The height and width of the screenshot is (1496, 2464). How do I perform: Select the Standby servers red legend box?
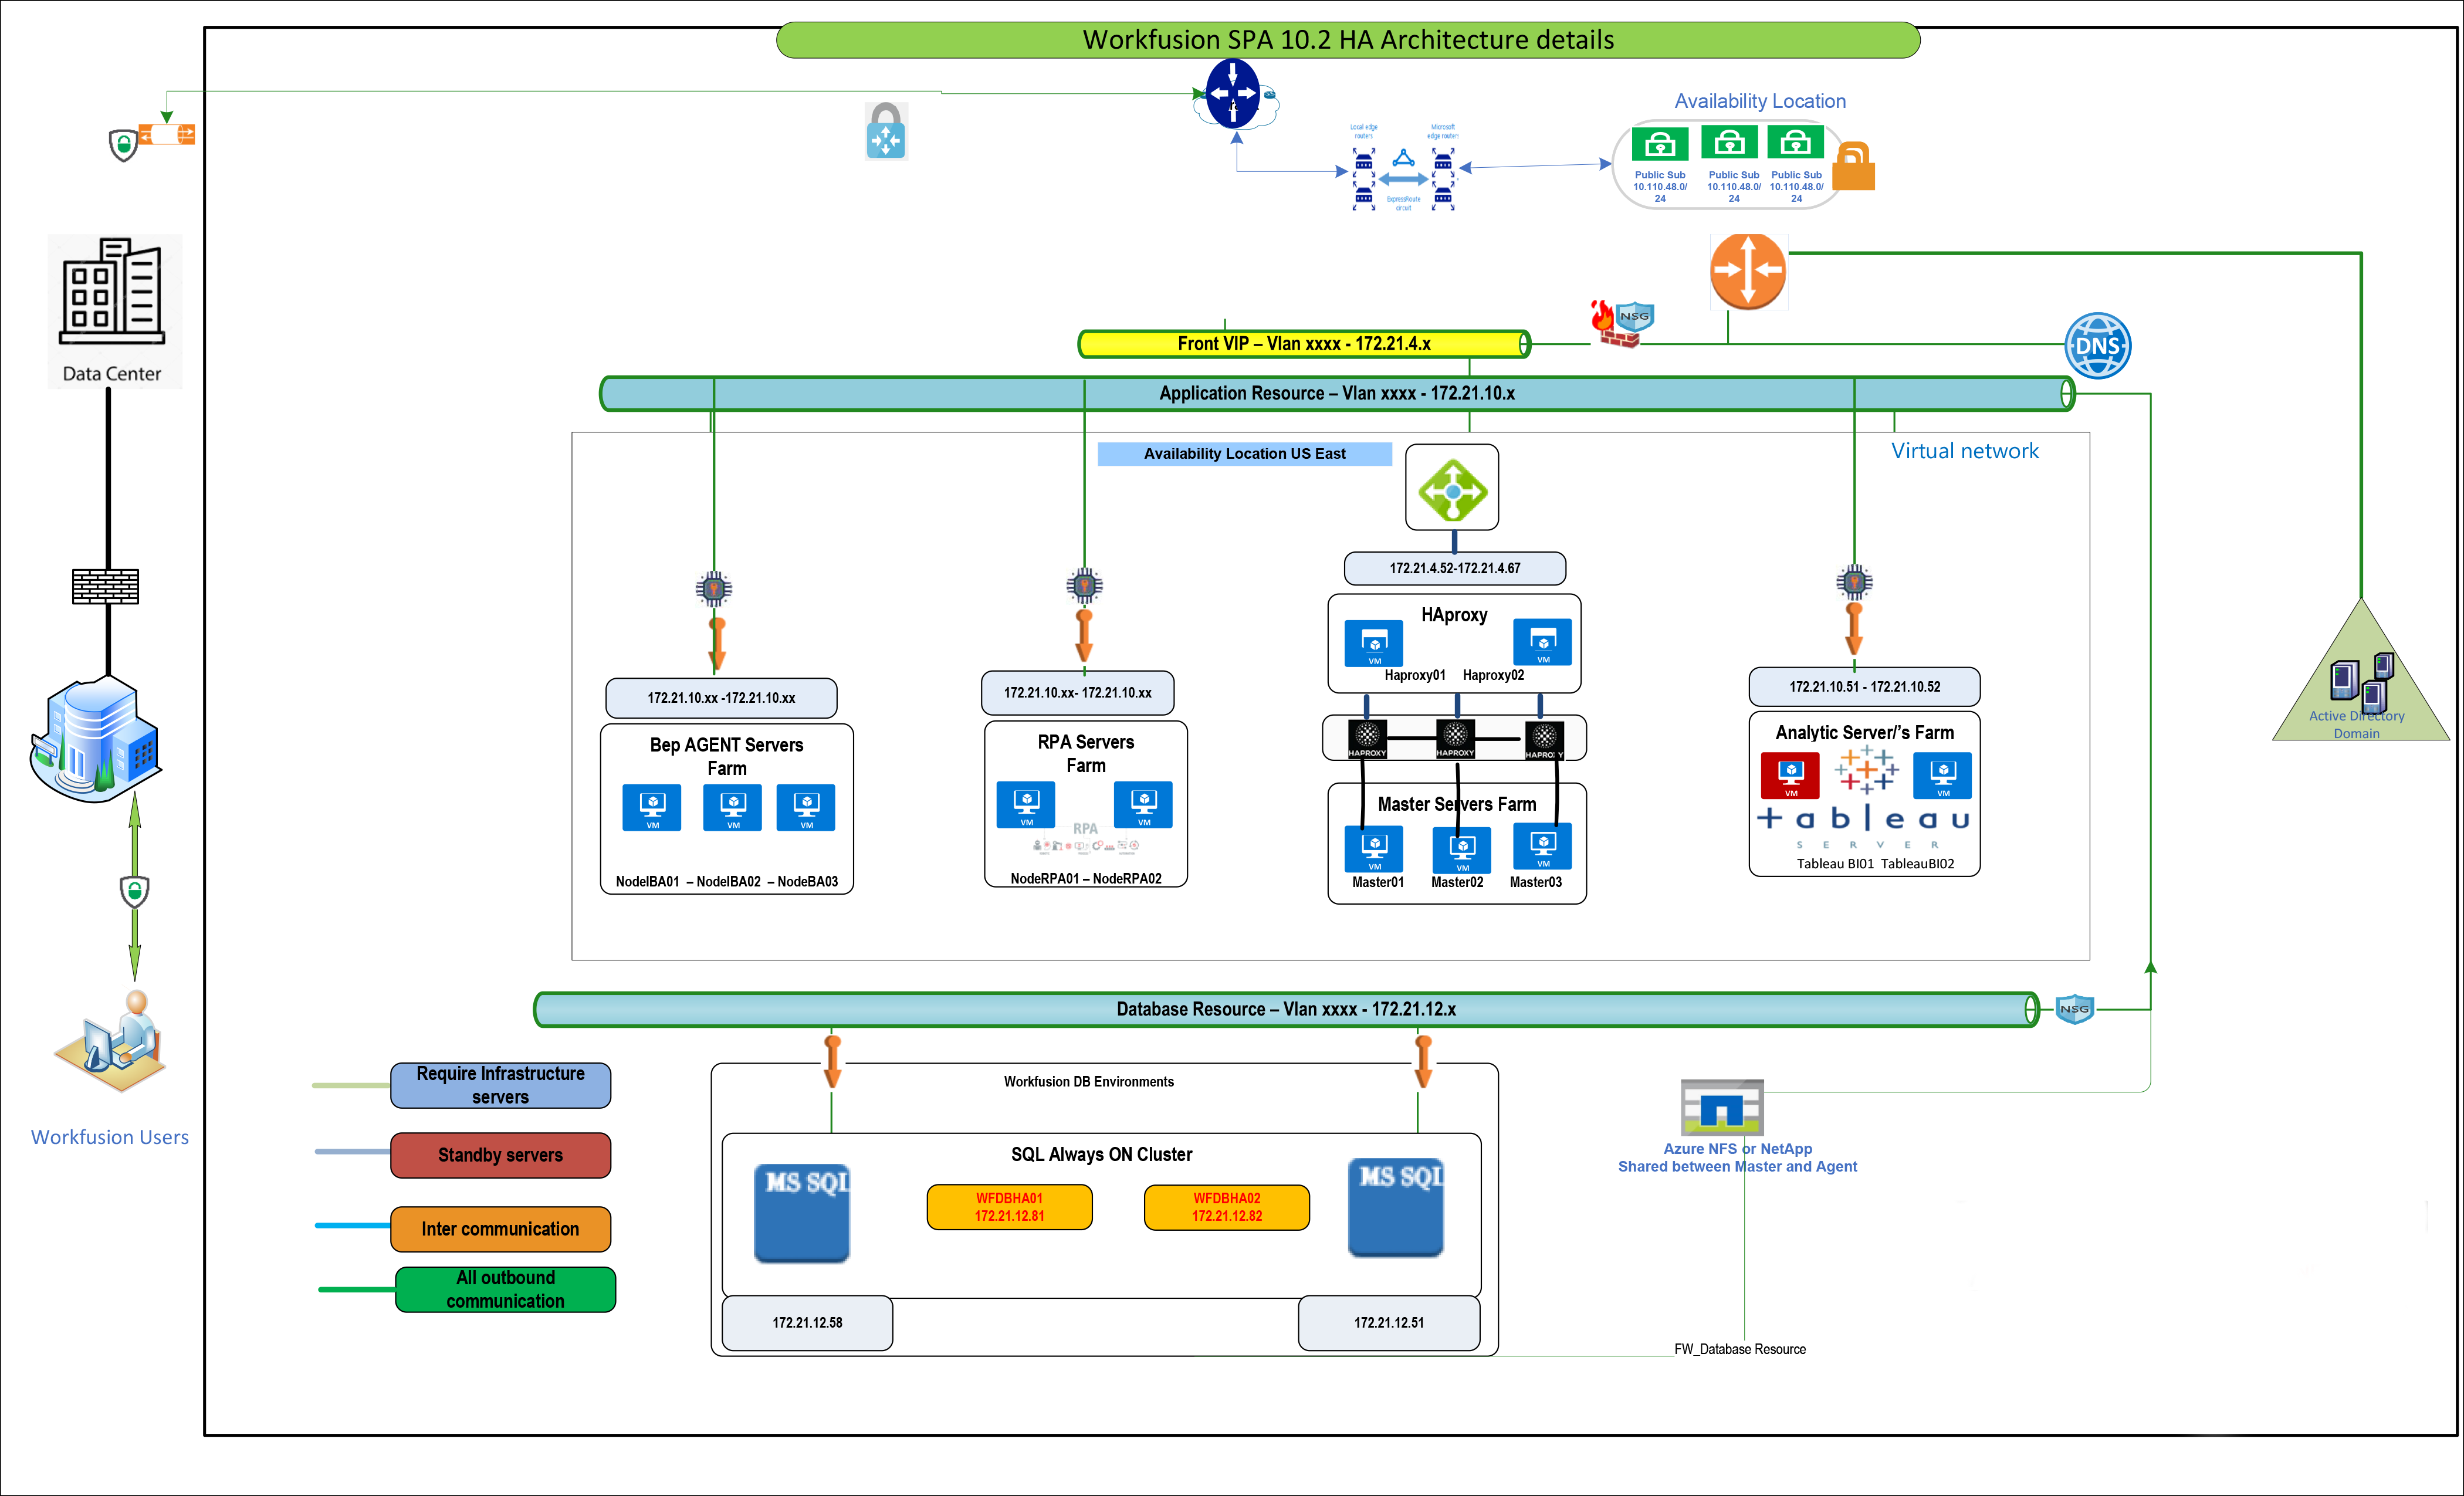click(500, 1155)
